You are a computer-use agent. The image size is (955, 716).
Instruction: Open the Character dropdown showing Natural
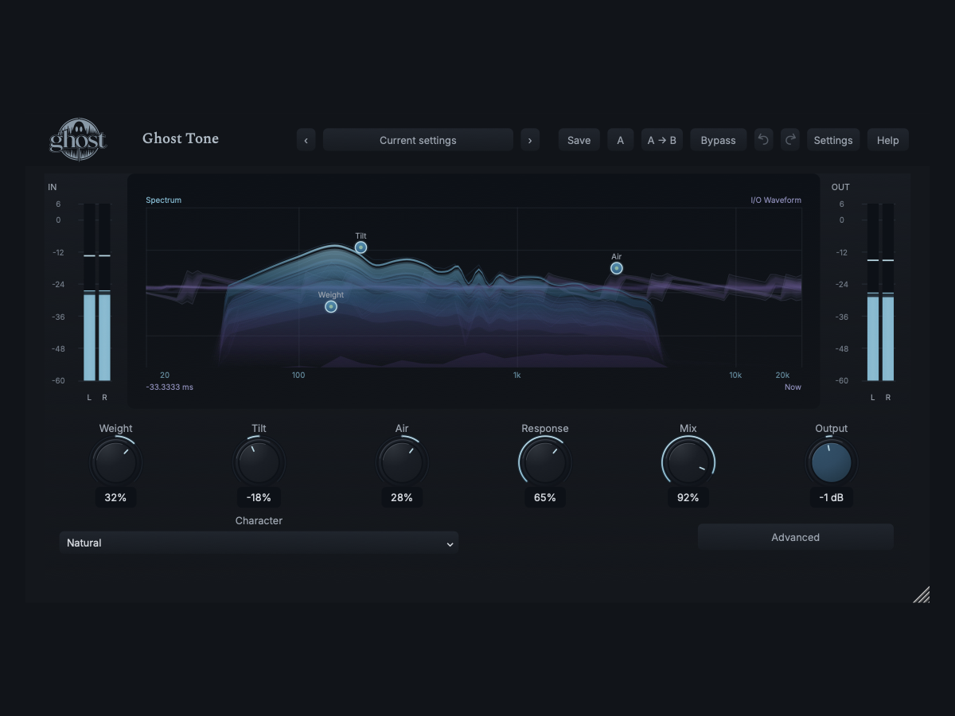coord(259,543)
